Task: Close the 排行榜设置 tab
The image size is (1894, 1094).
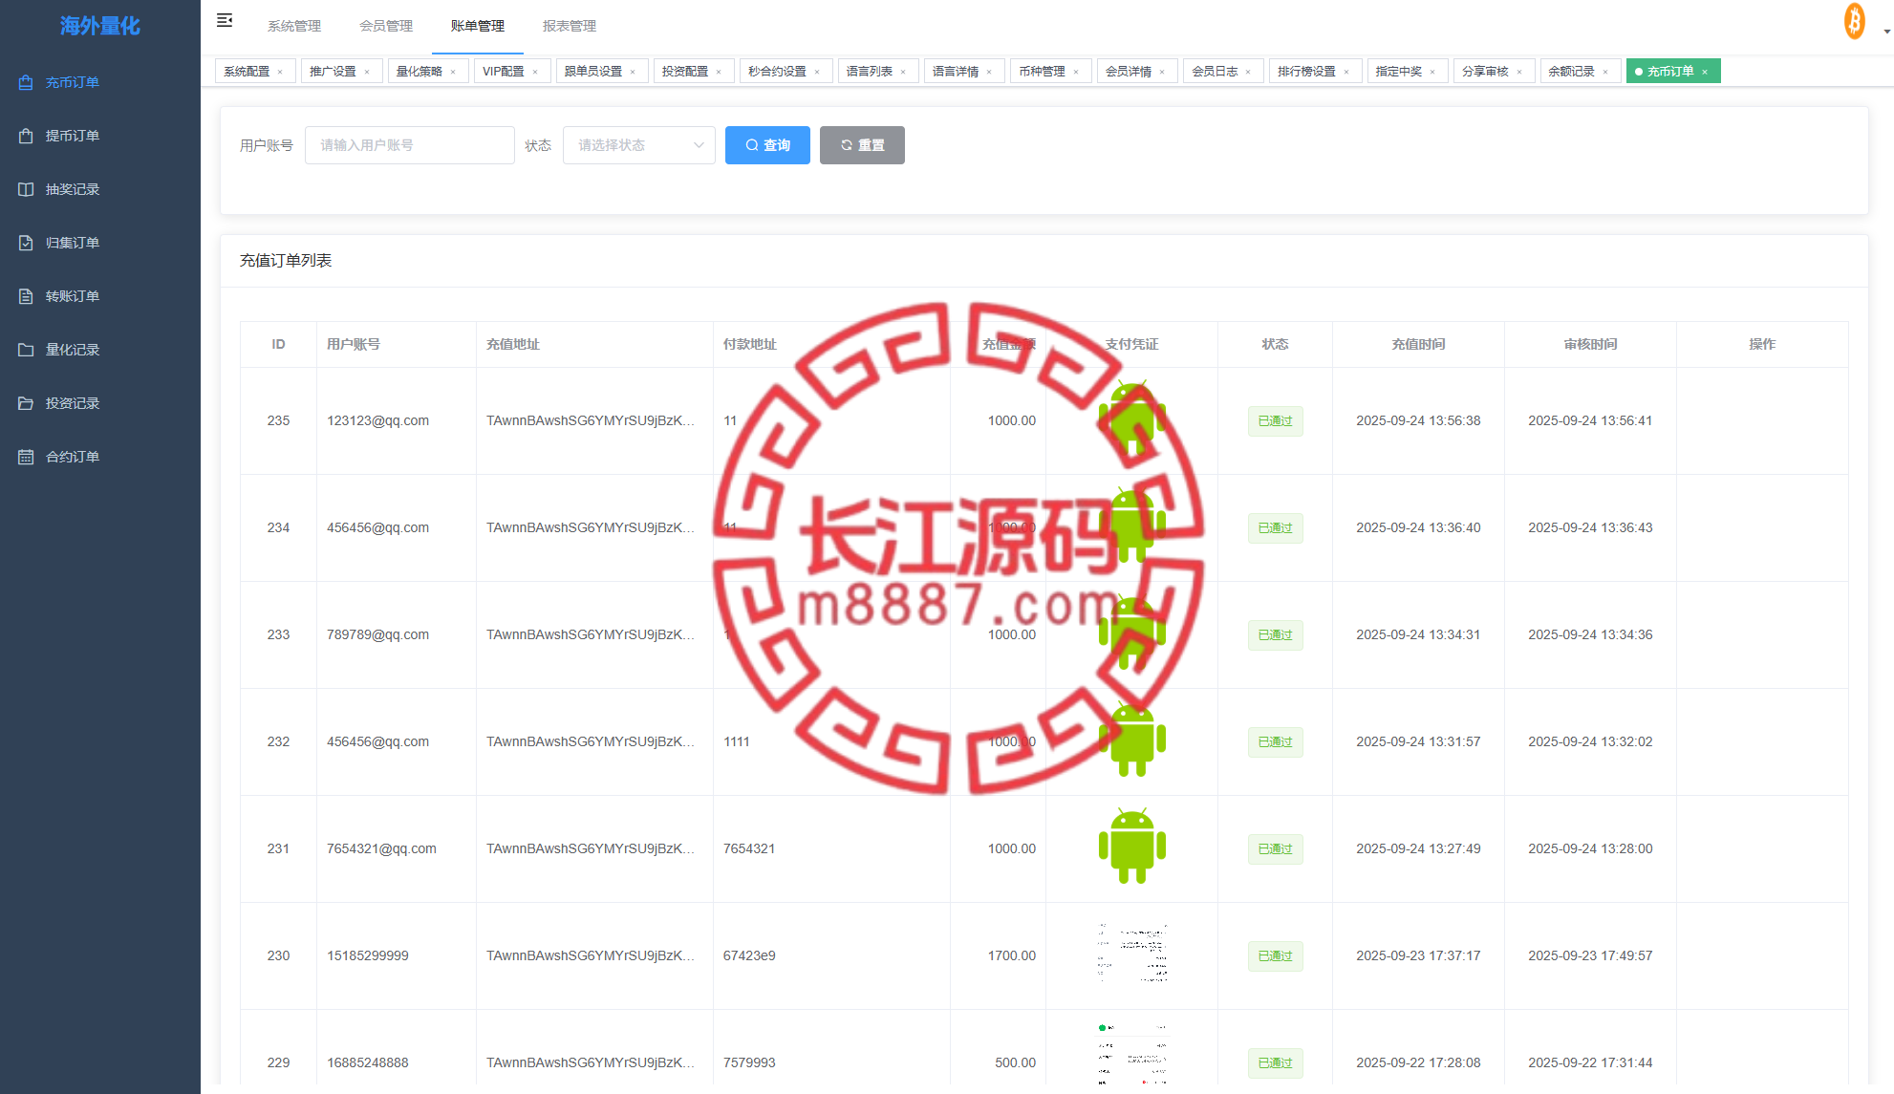Action: point(1346,73)
